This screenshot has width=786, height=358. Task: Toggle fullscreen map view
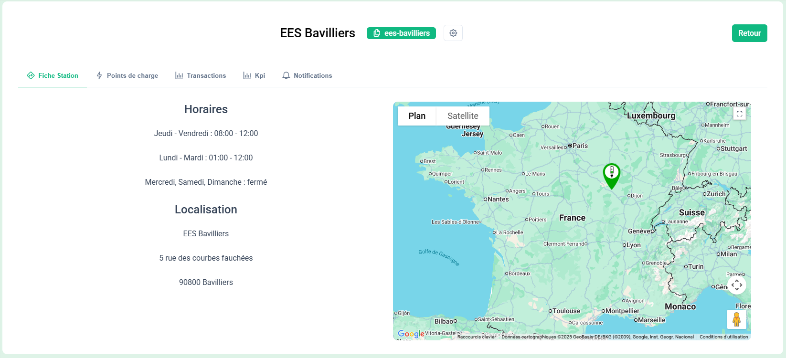click(739, 114)
